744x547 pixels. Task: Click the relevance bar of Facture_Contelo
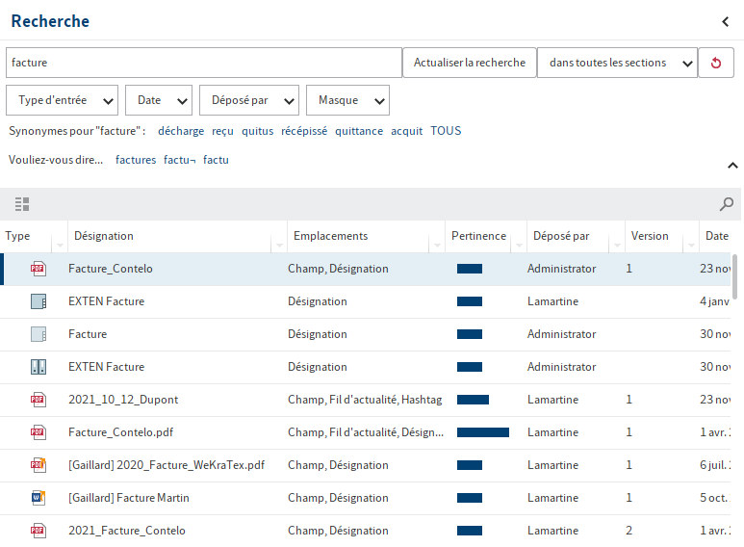pyautogui.click(x=470, y=269)
